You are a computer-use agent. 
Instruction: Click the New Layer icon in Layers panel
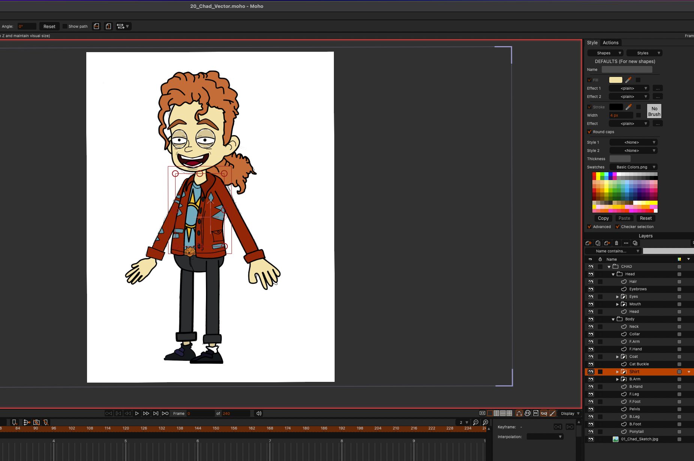tap(589, 243)
